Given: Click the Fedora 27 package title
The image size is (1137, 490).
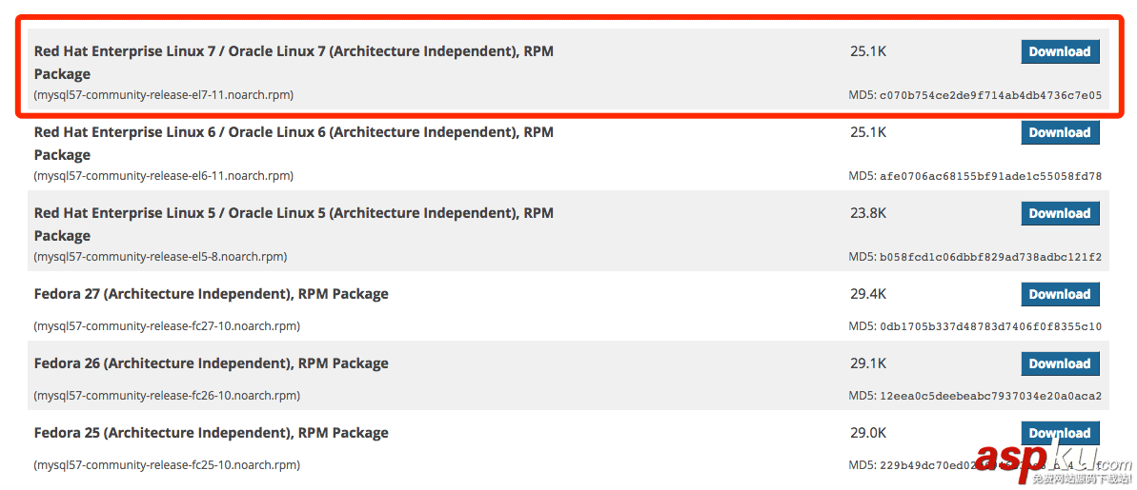Looking at the screenshot, I should tap(211, 294).
